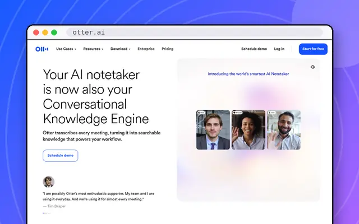Select the video tile of man in suit
The width and height of the screenshot is (359, 224).
point(213,130)
